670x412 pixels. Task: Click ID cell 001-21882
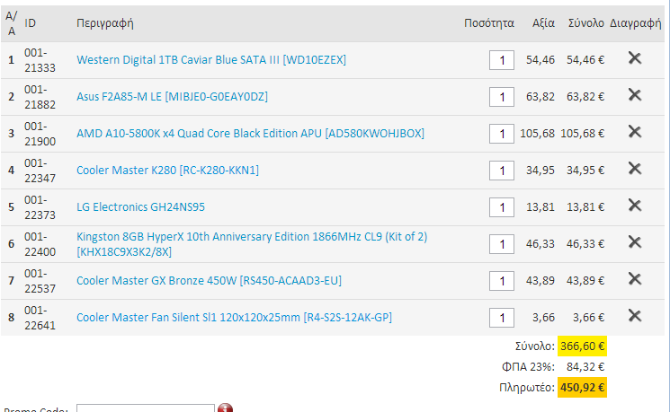(40, 97)
